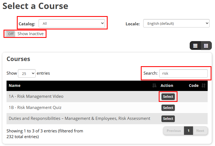Open the Catalog dropdown
The width and height of the screenshot is (215, 146).
point(72,23)
